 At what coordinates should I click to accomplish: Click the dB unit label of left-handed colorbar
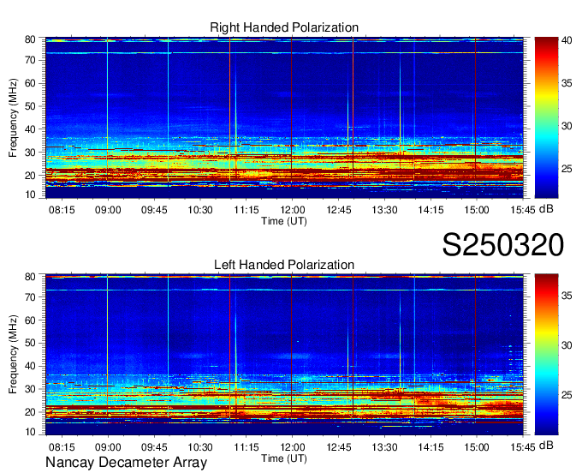point(546,446)
